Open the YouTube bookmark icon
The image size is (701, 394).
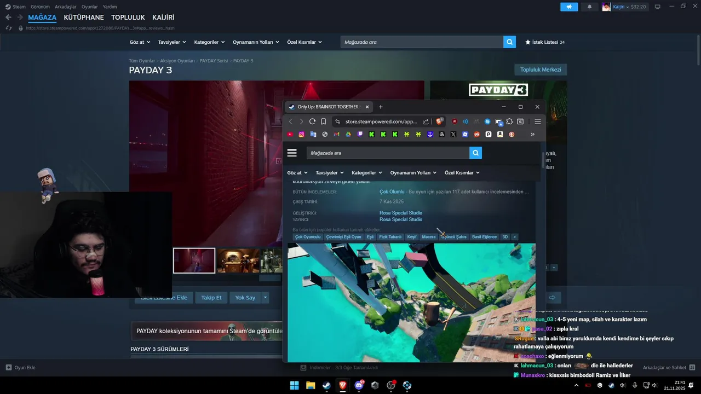coord(290,134)
